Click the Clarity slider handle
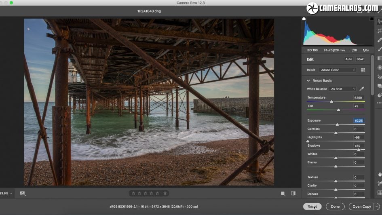 tap(336, 190)
